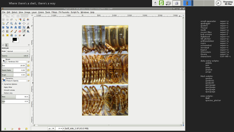Open the zoom percentage dropdown in status bar
This screenshot has width=234, height=132.
coord(64,128)
